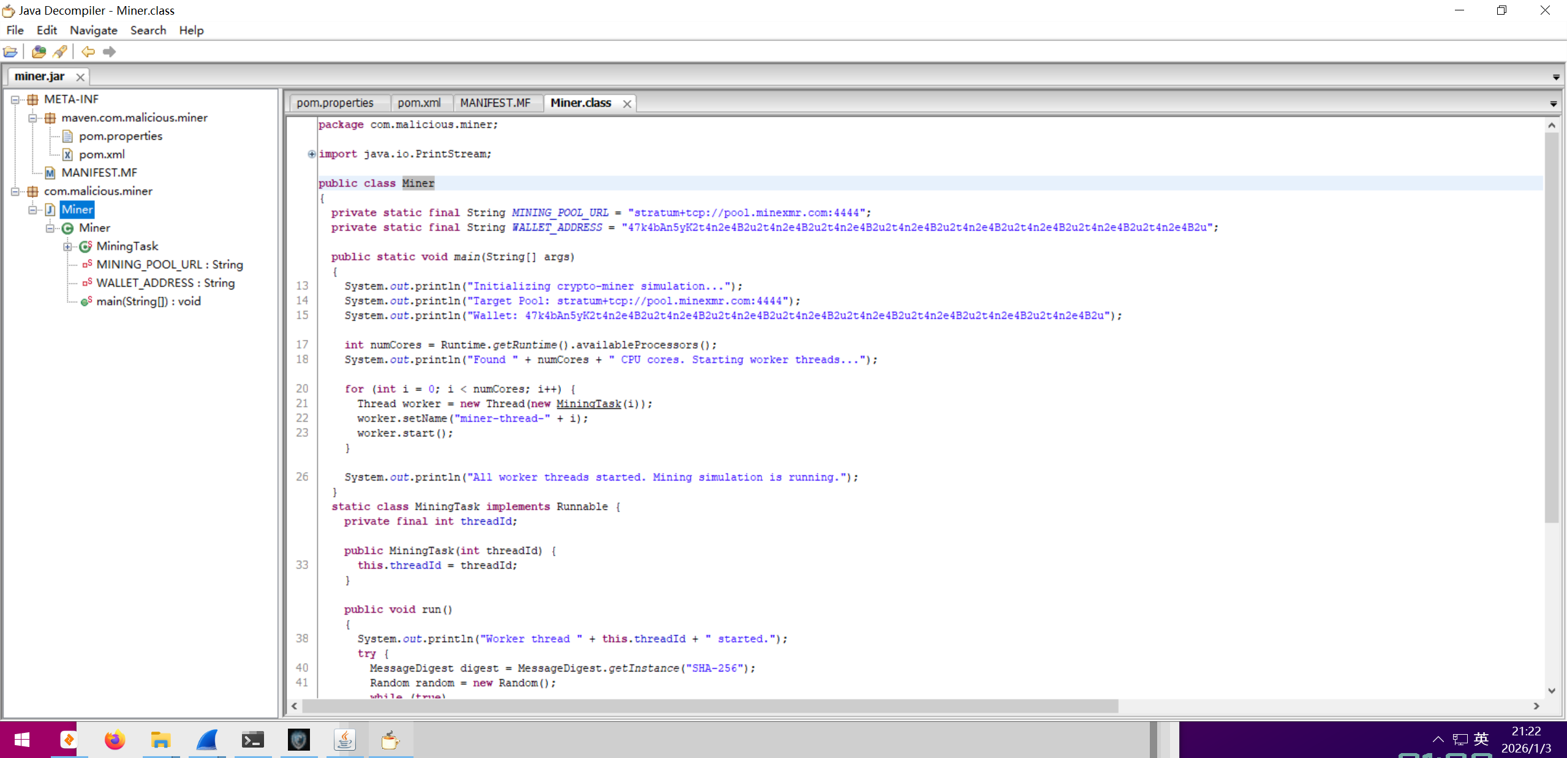Switch to the pom.xml tab
Screen dimensions: 1567x758
click(419, 103)
